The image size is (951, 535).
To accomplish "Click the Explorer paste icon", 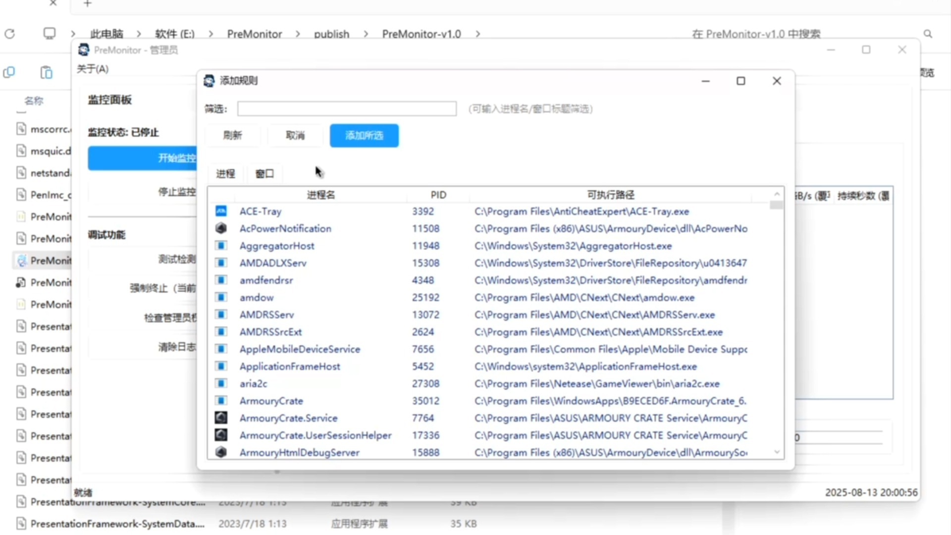I will 46,72.
